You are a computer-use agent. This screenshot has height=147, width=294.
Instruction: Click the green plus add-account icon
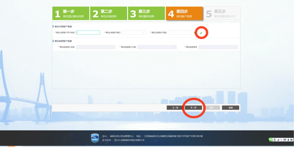click(x=194, y=33)
